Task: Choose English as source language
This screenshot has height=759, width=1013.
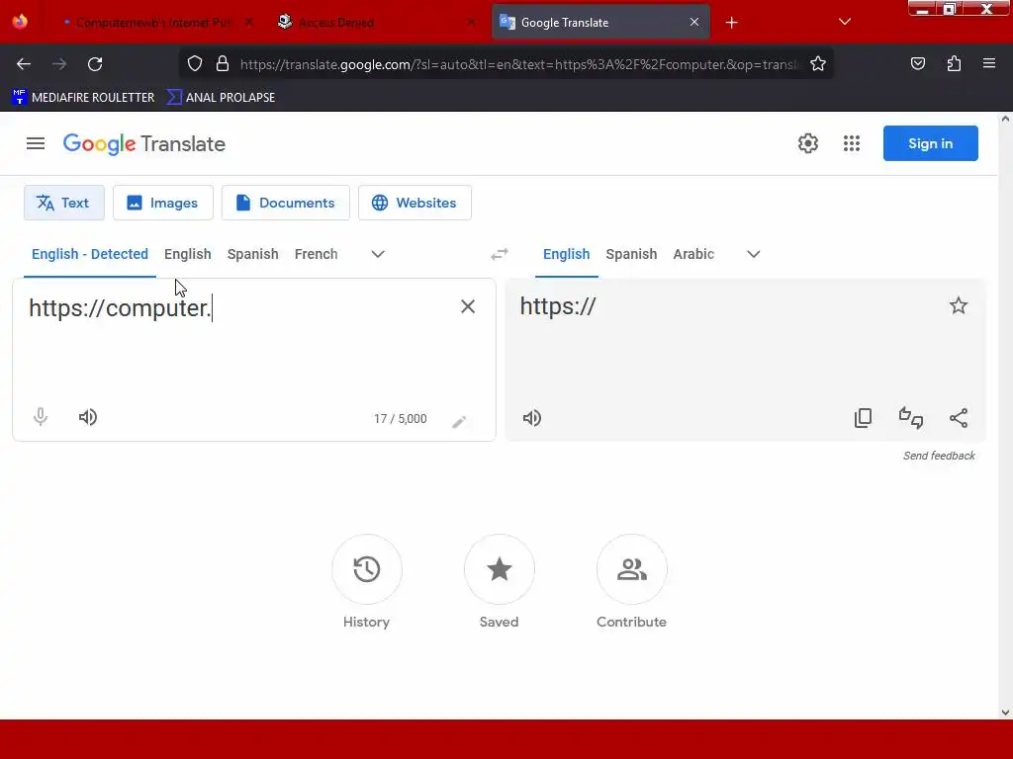Action: pos(187,254)
